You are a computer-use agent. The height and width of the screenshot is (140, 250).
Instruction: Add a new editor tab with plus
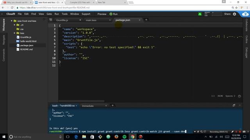146,20
